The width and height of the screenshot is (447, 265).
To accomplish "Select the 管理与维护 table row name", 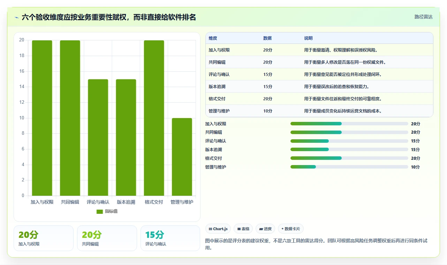I will [219, 111].
